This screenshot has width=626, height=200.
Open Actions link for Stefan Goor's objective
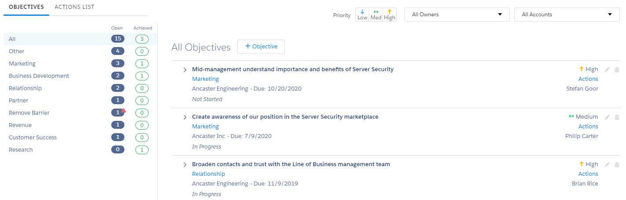[588, 79]
